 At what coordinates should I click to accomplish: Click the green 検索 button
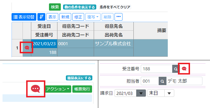55,7
